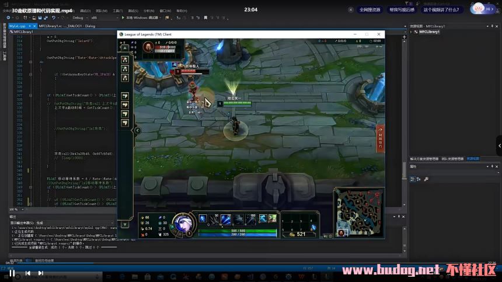
Task: Click the Q ability icon
Action: coord(214,220)
